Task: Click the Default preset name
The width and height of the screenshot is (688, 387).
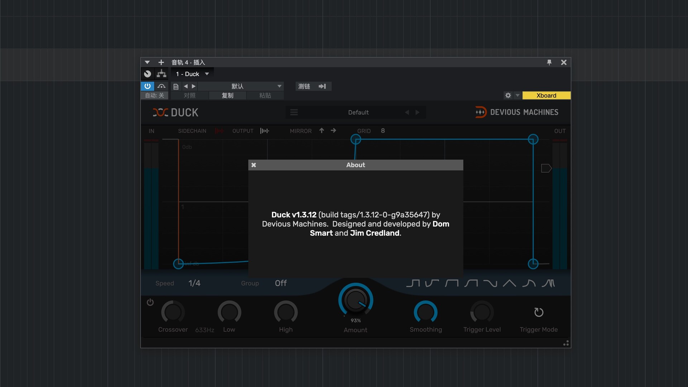Action: pos(358,113)
